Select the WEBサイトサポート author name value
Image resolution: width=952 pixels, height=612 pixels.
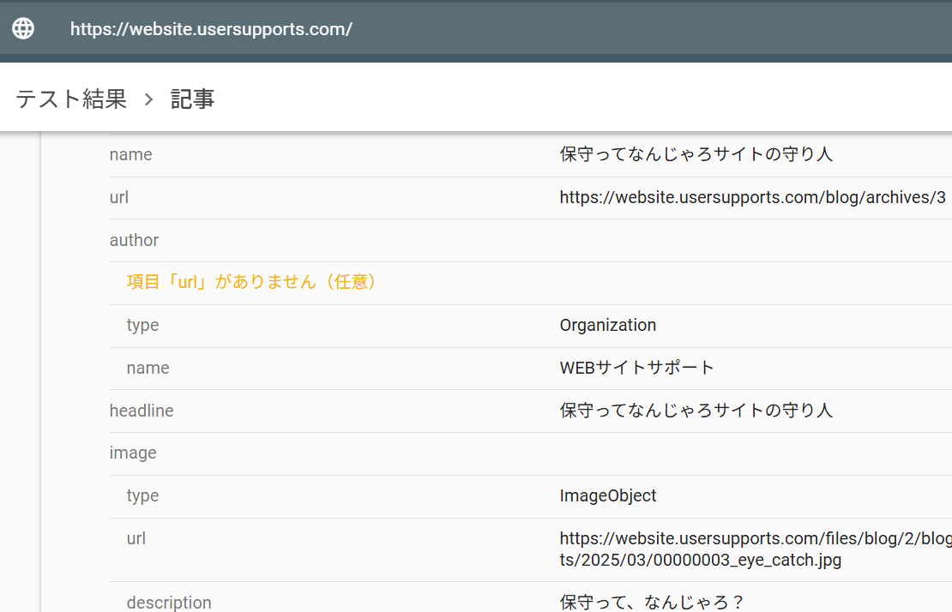tap(636, 368)
